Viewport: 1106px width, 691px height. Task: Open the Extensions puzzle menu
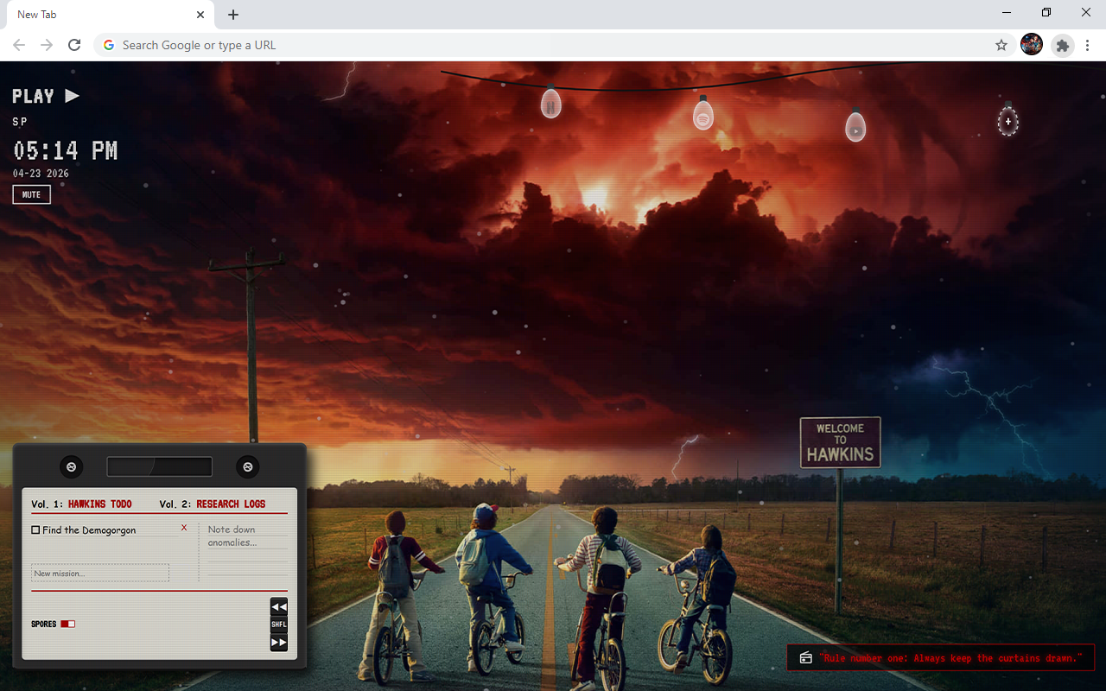(x=1063, y=45)
